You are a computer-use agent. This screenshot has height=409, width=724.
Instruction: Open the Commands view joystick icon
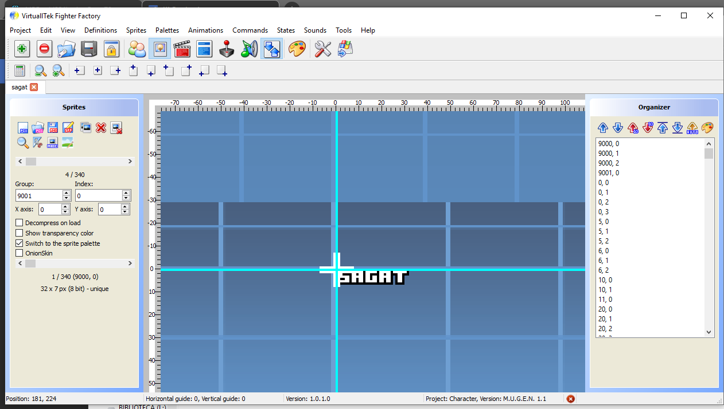[x=227, y=49]
